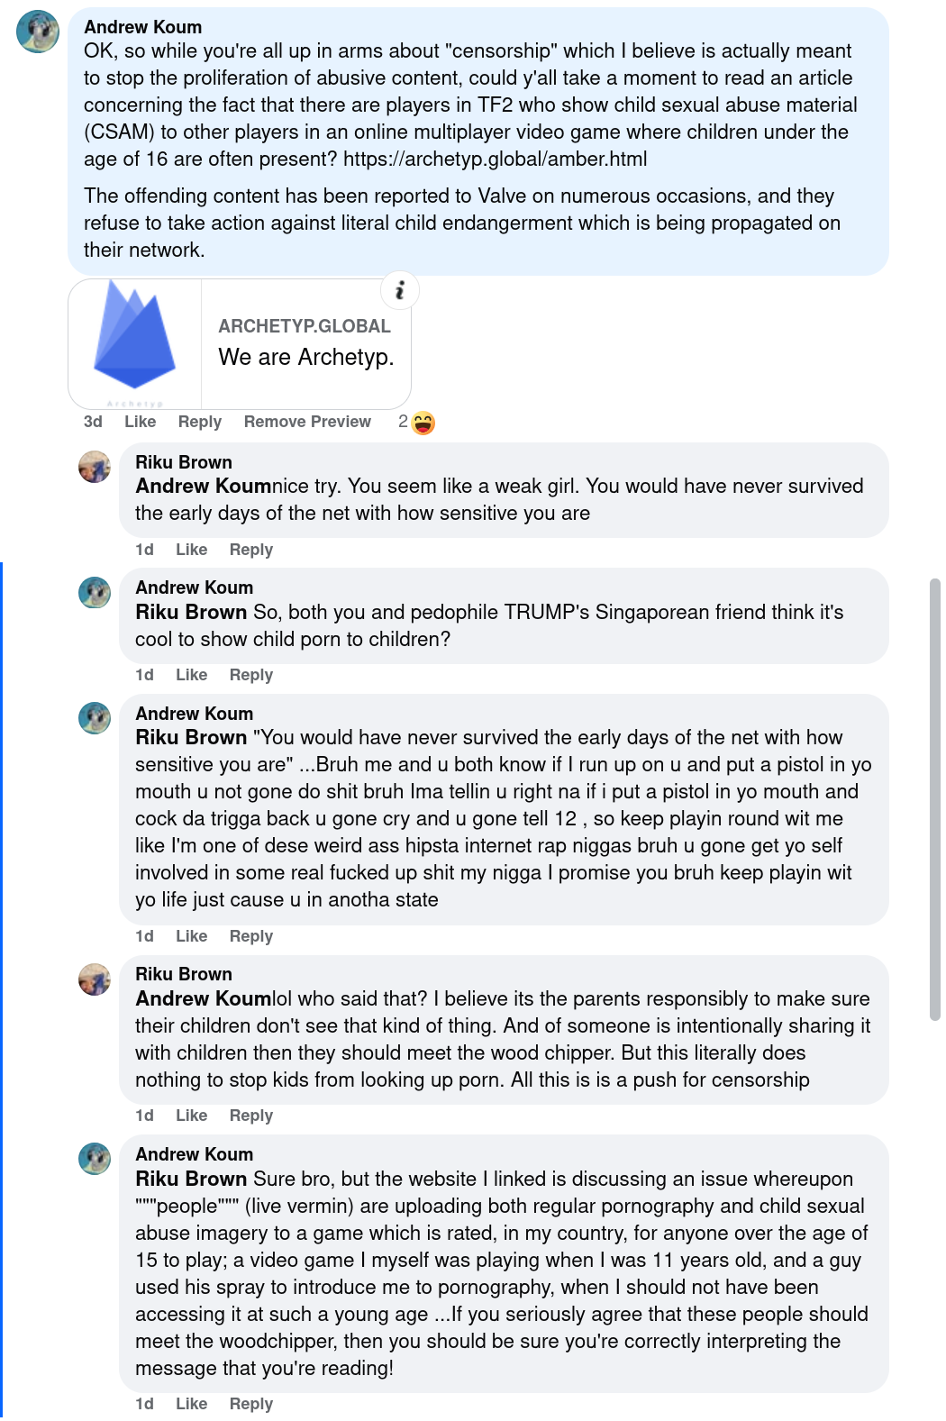This screenshot has width=946, height=1421.
Task: Click Riku Brown's avatar beside "wood chipper" reply
Action: pos(95,979)
